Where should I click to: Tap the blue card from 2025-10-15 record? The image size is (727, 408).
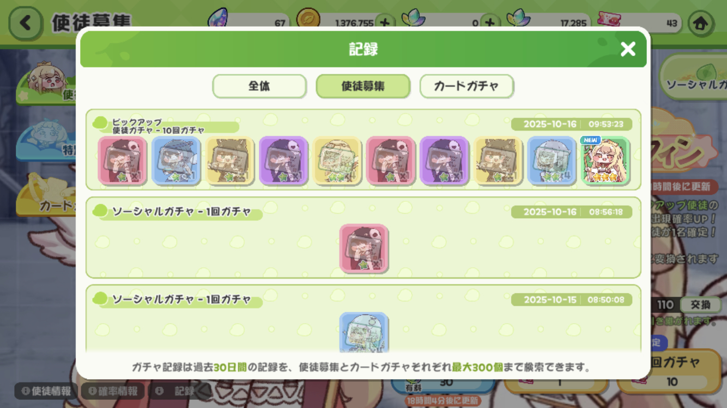tap(364, 332)
